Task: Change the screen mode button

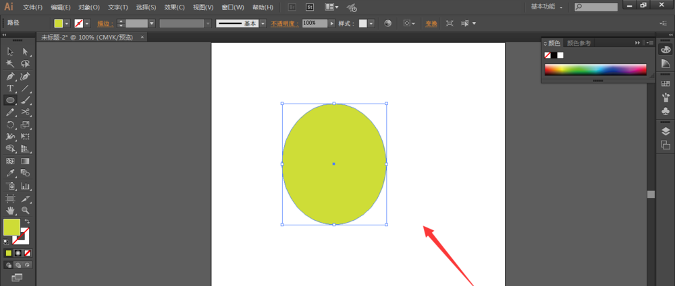Action: pyautogui.click(x=18, y=277)
